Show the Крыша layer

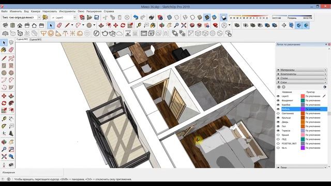point(278,135)
